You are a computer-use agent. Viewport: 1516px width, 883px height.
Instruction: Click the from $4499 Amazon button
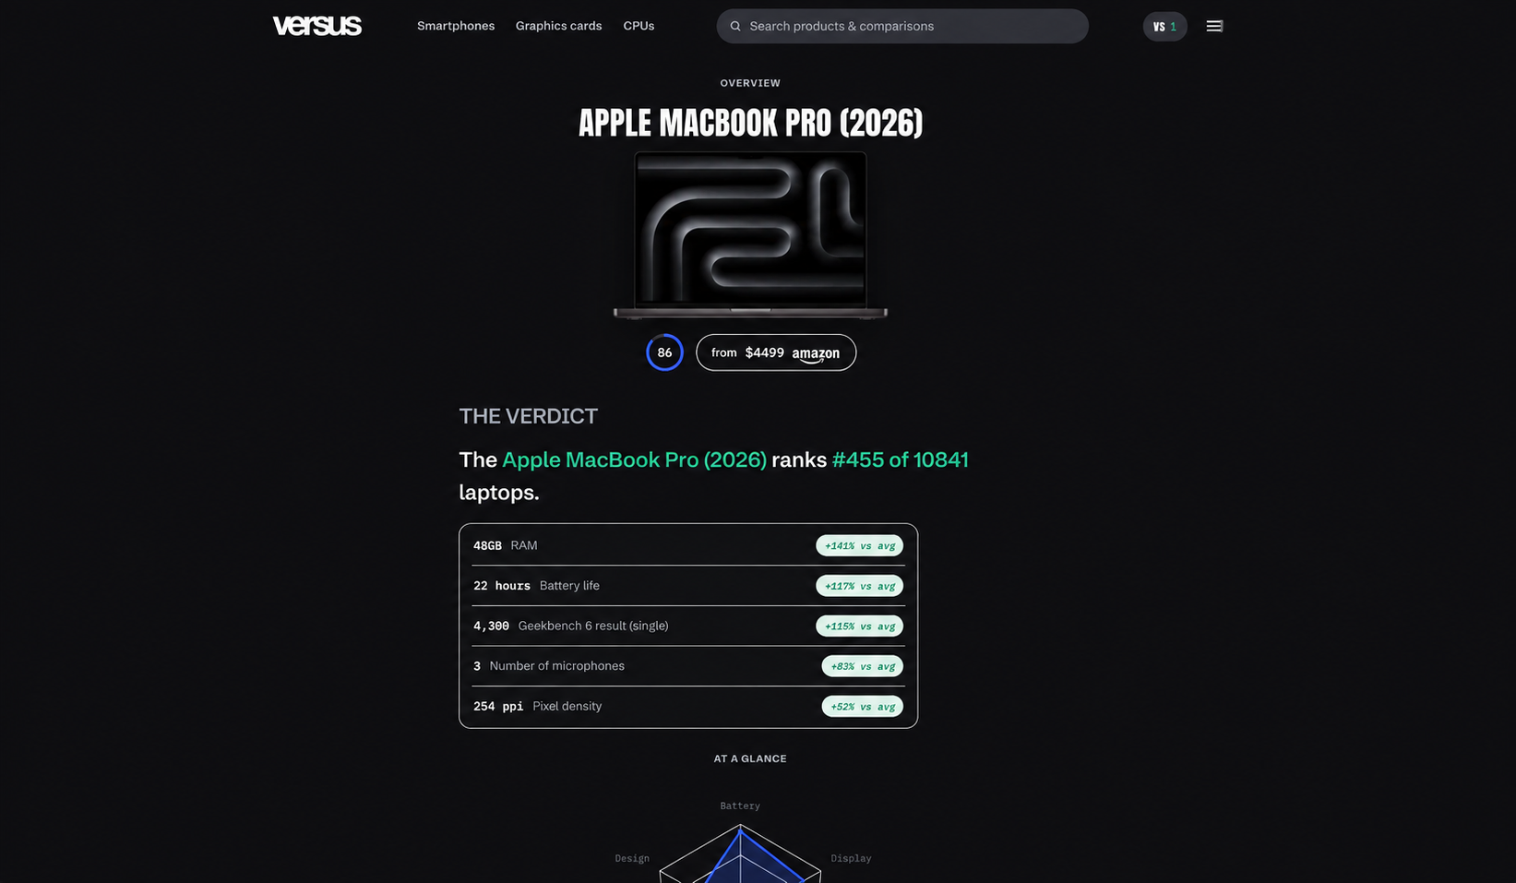(776, 352)
